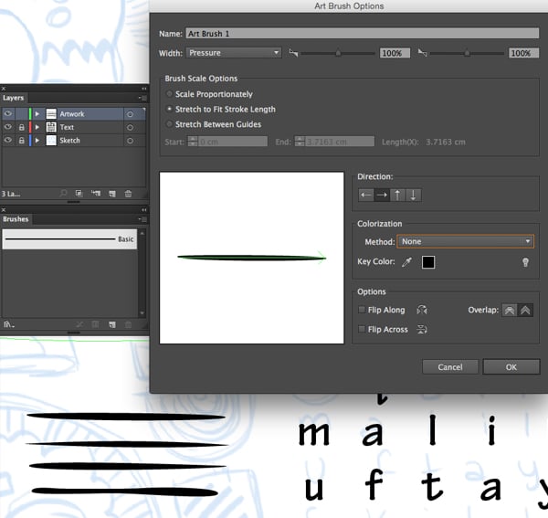Image resolution: width=548 pixels, height=518 pixels.
Task: Open Brush Libraries menu icon
Action: point(9,324)
